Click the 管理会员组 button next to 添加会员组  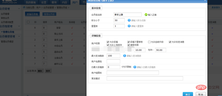49,14
